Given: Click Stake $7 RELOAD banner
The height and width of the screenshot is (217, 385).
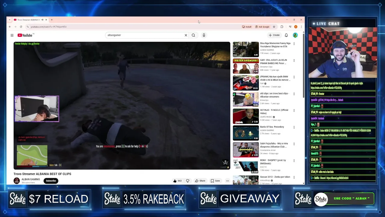Looking at the screenshot, I should point(49,199).
